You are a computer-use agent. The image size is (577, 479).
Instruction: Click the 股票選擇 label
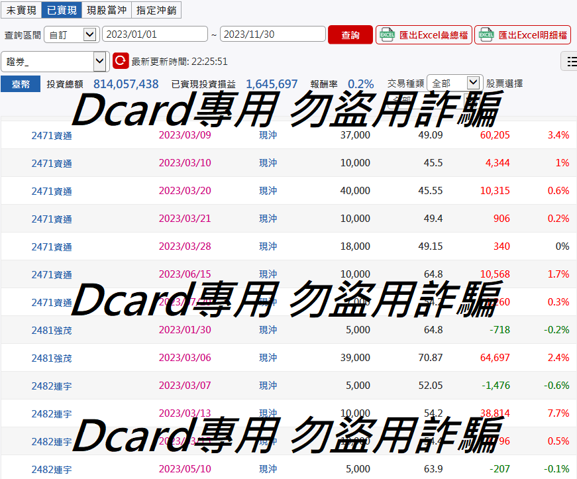coord(504,83)
